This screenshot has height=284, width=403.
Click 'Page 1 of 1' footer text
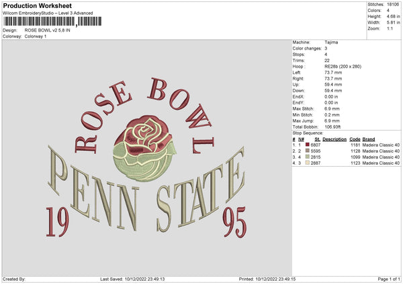(389, 279)
